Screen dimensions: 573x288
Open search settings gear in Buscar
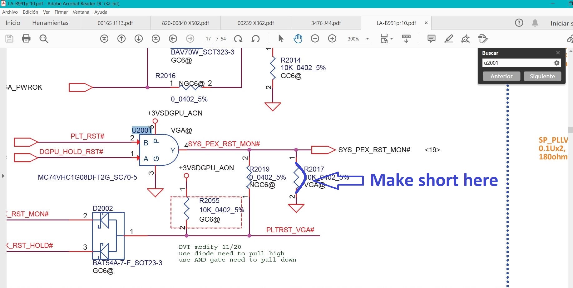point(556,63)
